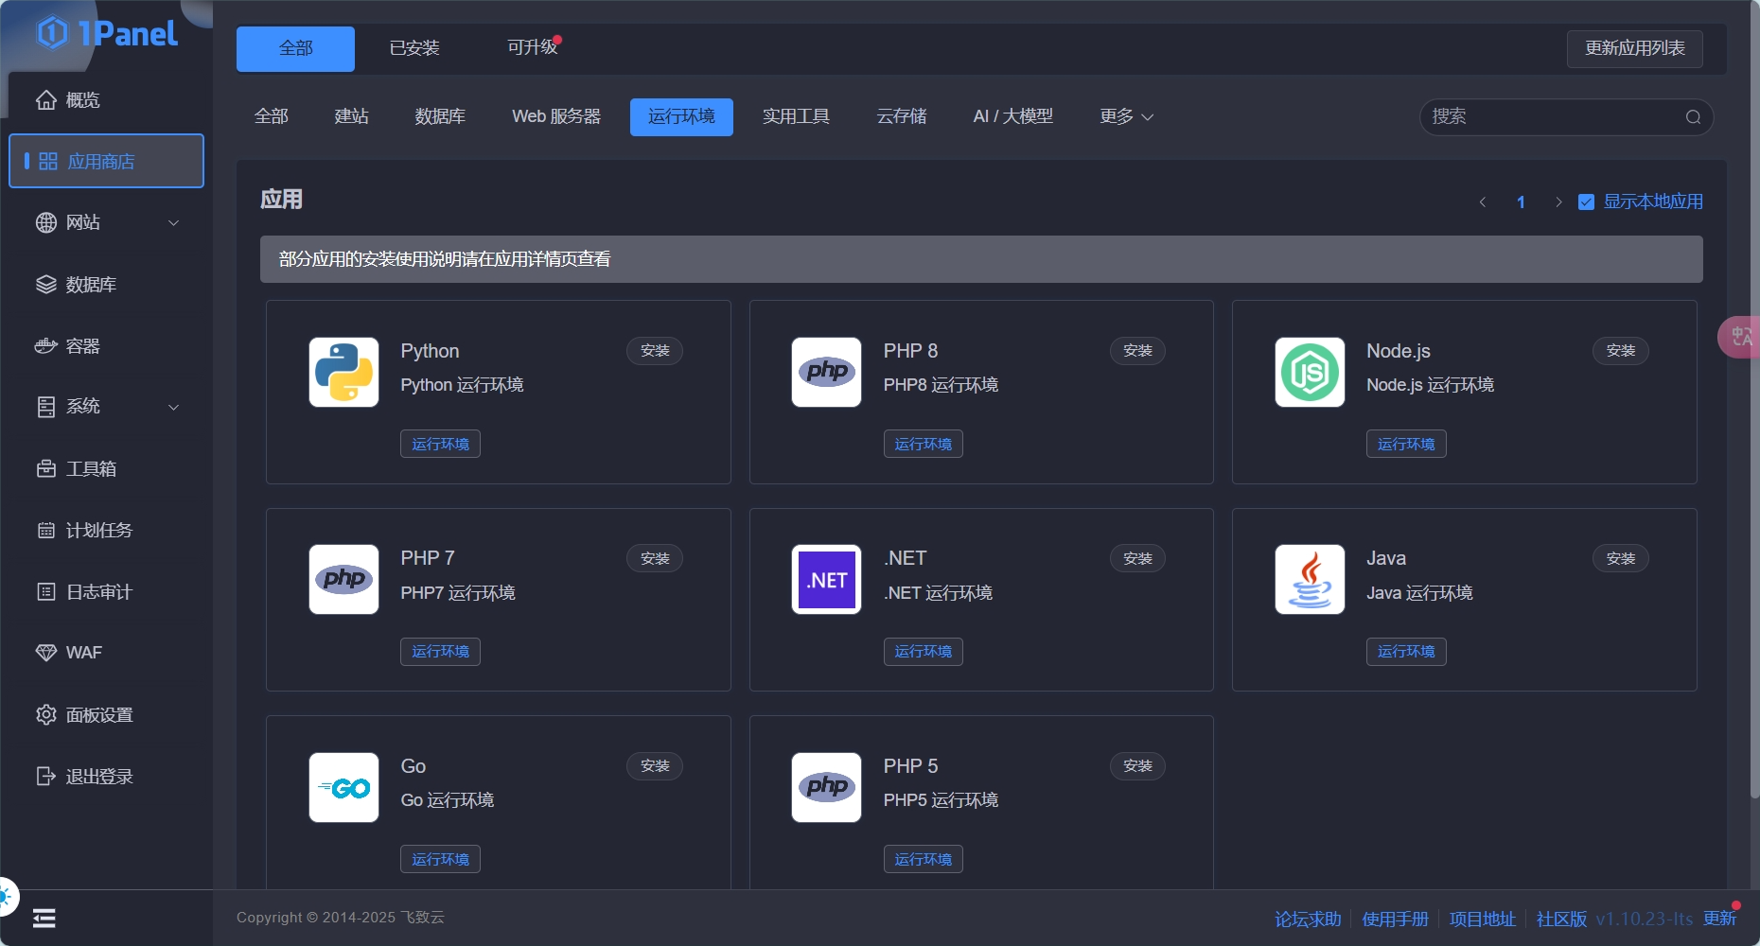The image size is (1760, 946).
Task: Open the 更多 category dropdown
Action: (x=1126, y=116)
